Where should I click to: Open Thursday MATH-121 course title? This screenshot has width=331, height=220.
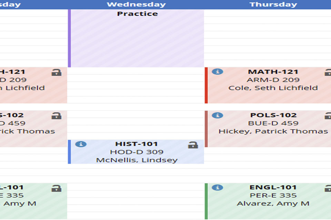(273, 72)
